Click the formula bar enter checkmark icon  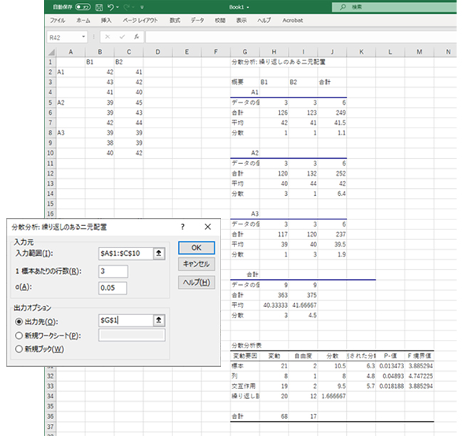coord(122,37)
